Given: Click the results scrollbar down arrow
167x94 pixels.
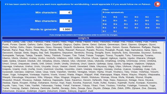Looking at the screenshot, I should [x=164, y=91].
